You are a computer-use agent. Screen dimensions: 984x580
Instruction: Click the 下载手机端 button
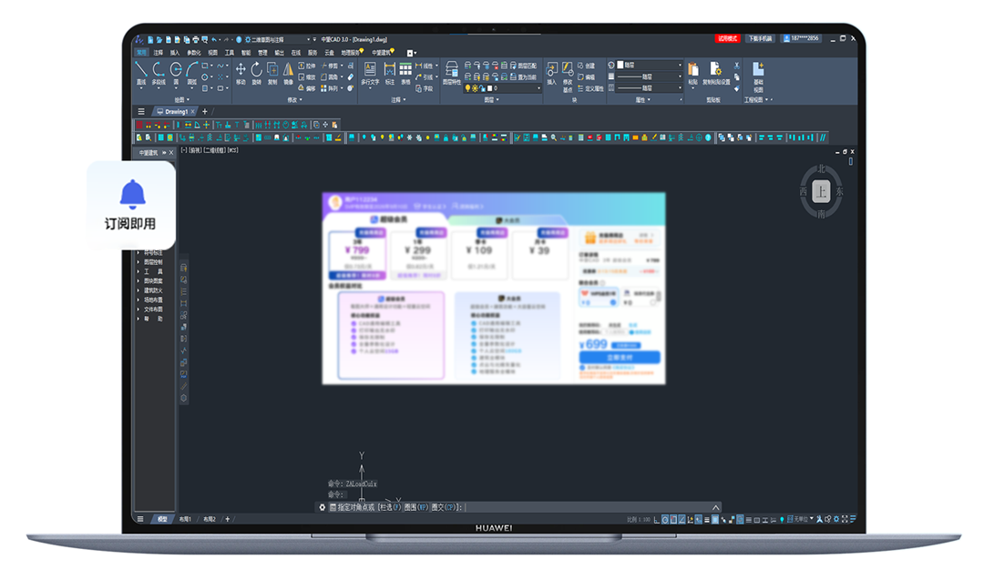coord(759,39)
